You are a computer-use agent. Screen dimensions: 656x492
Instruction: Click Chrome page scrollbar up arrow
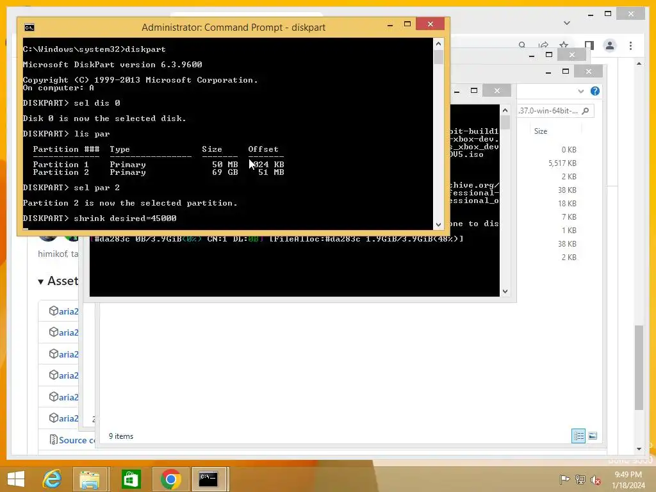639,63
